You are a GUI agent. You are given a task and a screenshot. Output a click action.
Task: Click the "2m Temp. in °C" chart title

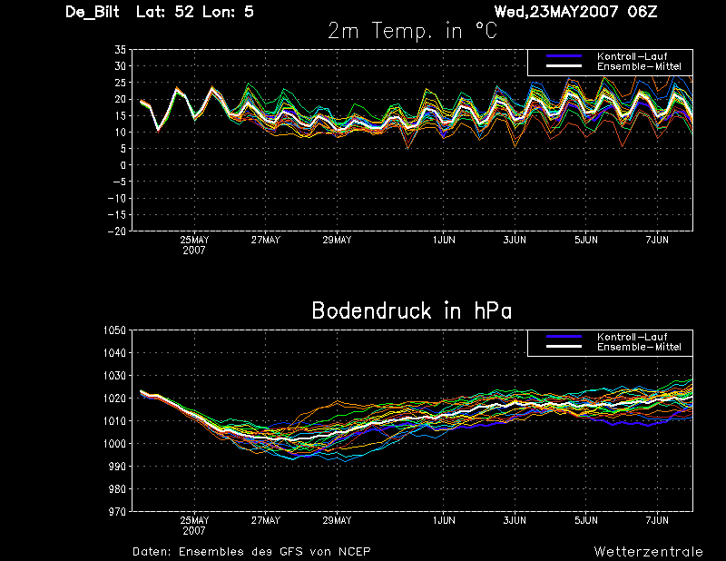pyautogui.click(x=412, y=31)
